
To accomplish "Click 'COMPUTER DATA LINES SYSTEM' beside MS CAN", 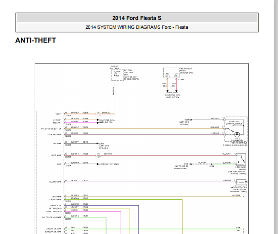I will pyautogui.click(x=107, y=121).
